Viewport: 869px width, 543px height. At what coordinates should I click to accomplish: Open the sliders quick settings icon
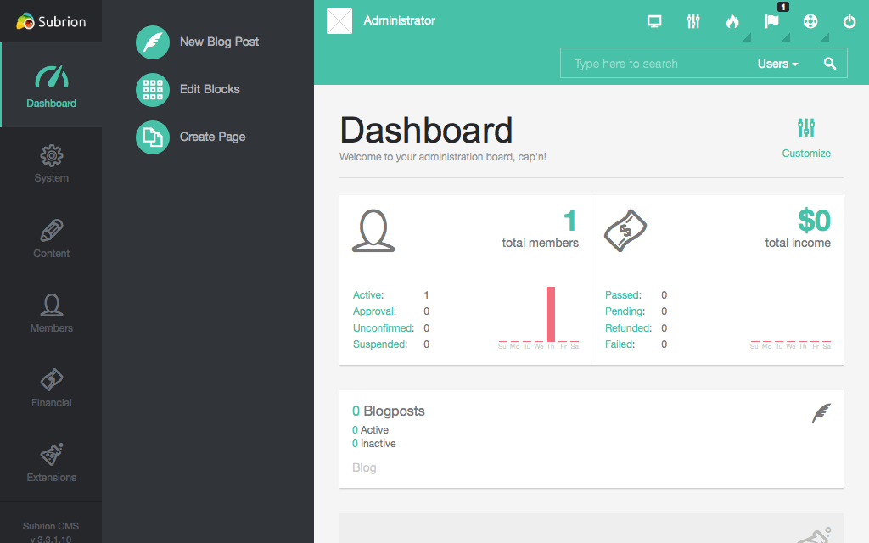coord(693,22)
